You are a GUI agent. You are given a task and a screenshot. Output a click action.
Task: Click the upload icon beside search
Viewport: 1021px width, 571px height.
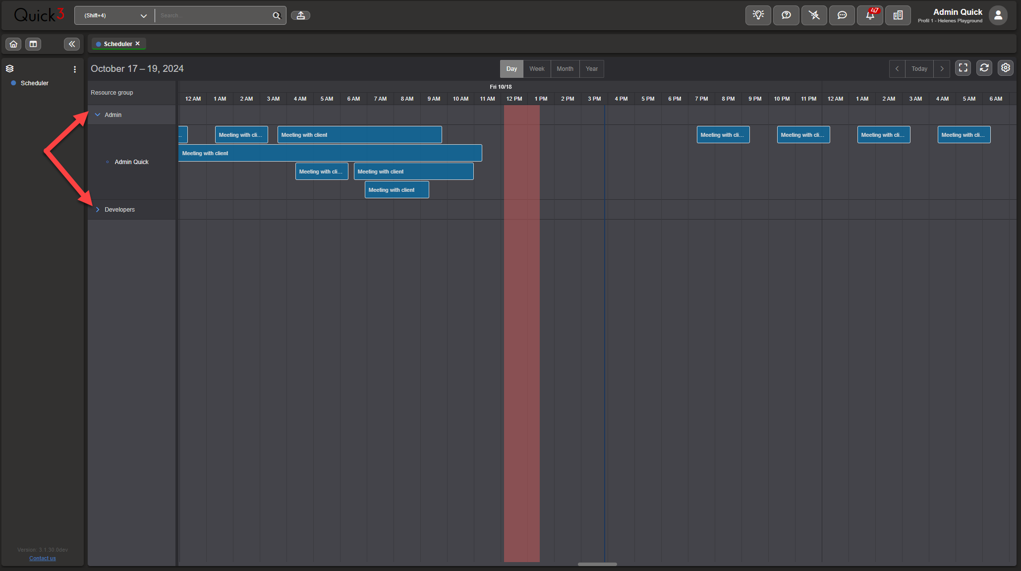pos(300,15)
